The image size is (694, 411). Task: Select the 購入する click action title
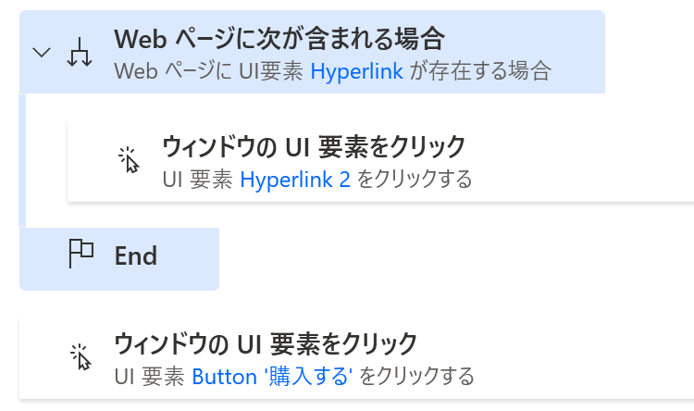click(266, 344)
